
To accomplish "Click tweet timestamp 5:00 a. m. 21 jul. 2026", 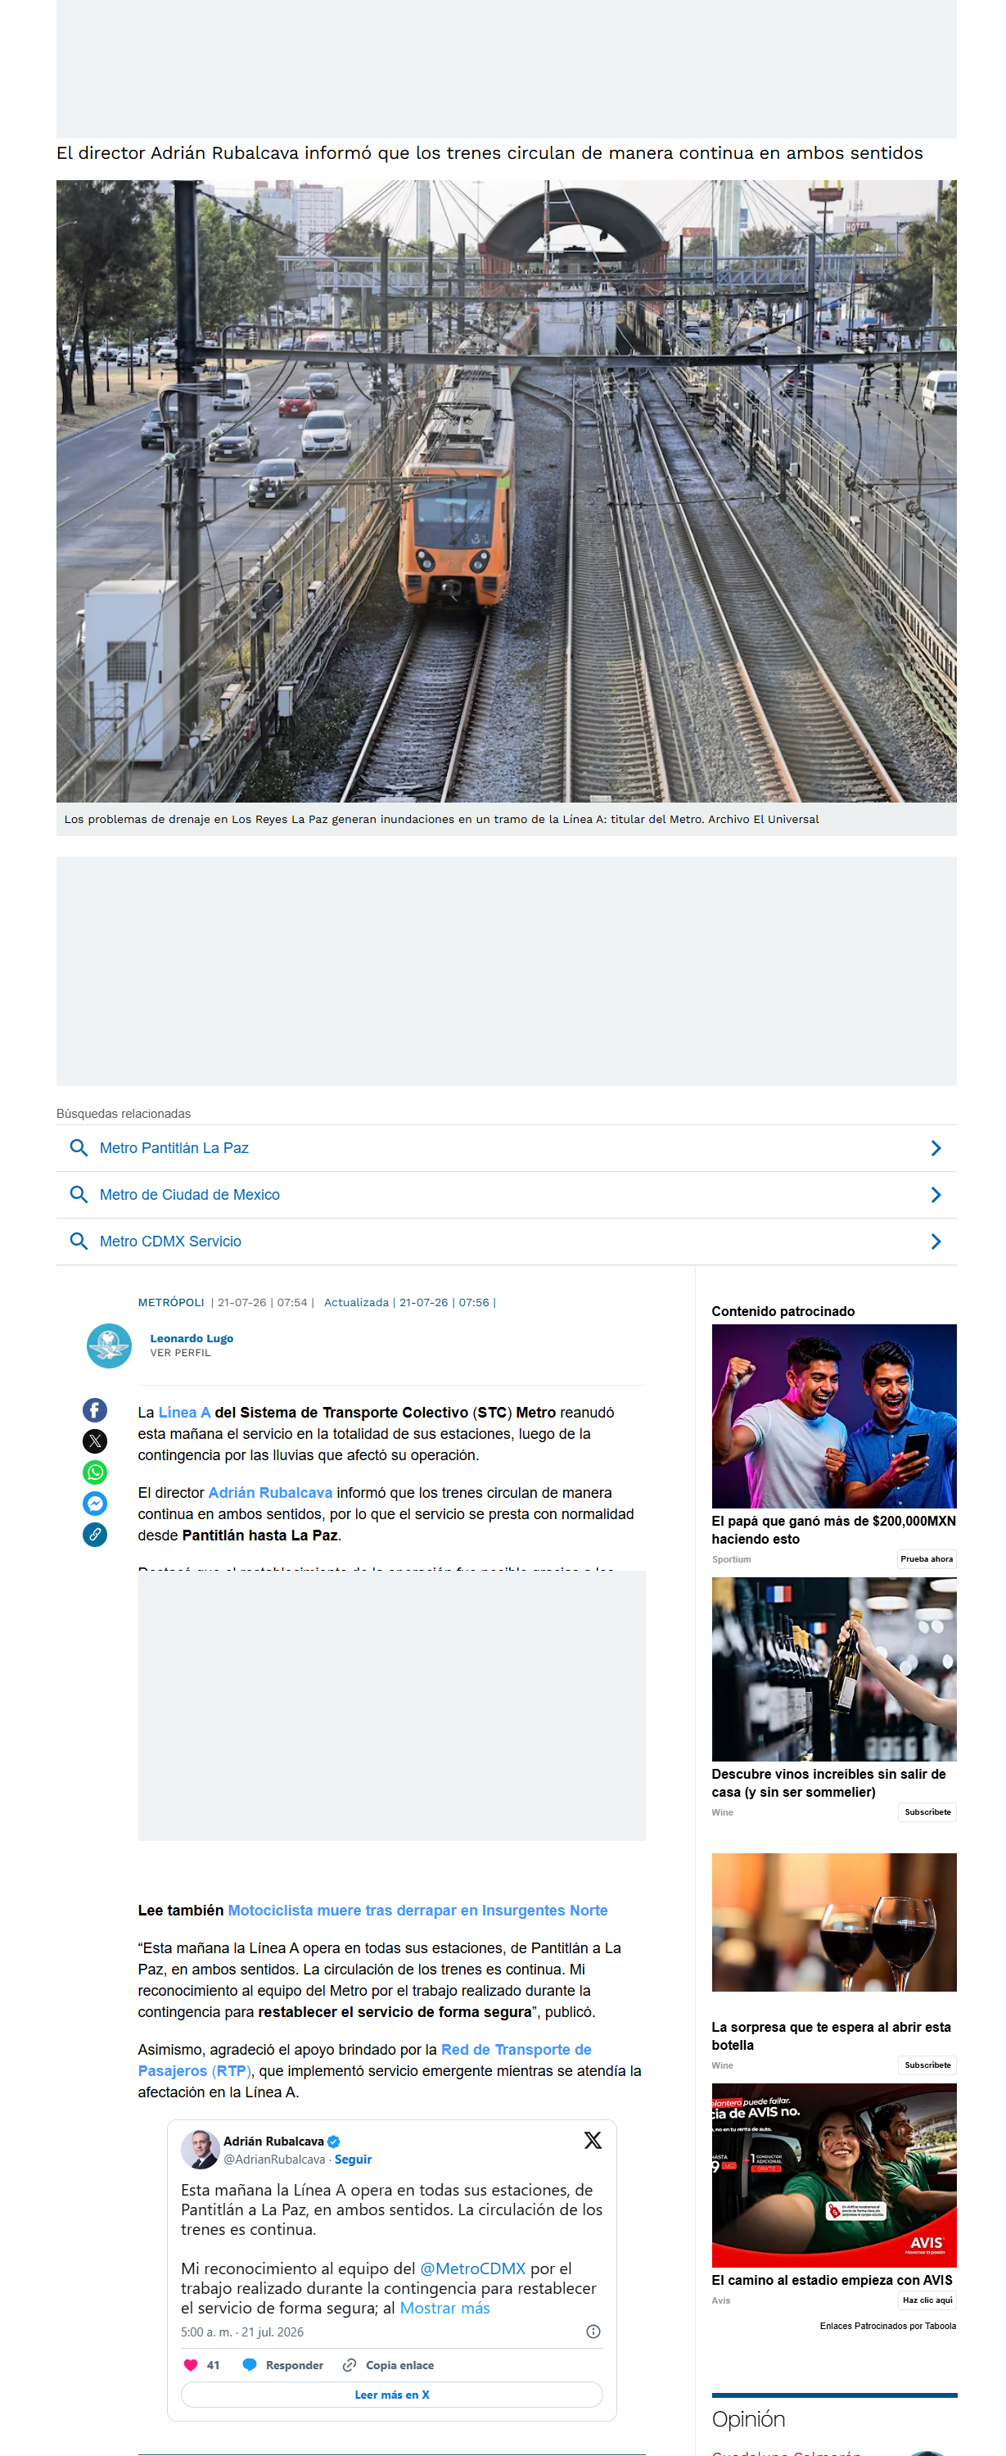I will click(242, 2332).
